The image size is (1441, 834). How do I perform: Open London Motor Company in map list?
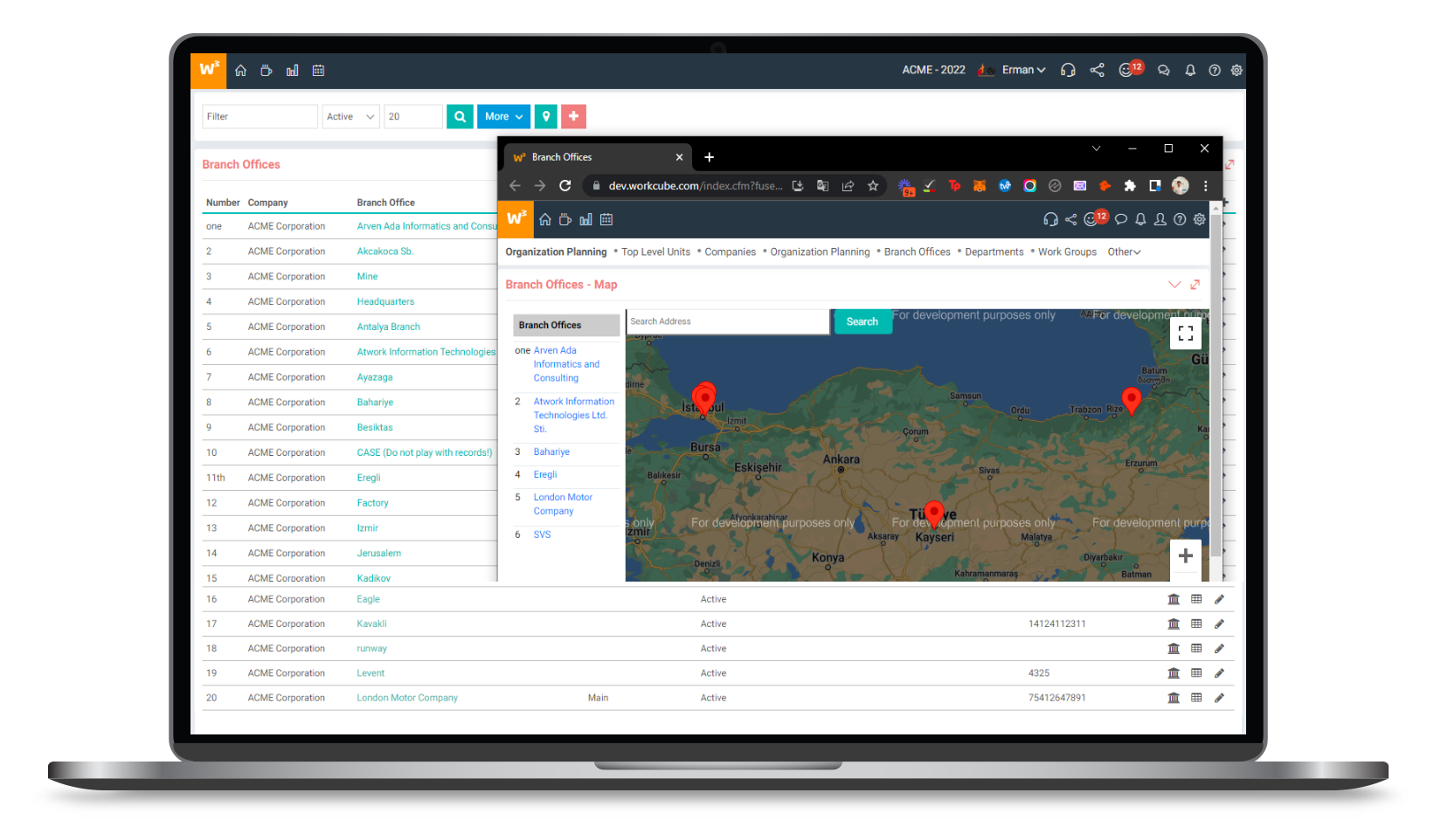(563, 504)
